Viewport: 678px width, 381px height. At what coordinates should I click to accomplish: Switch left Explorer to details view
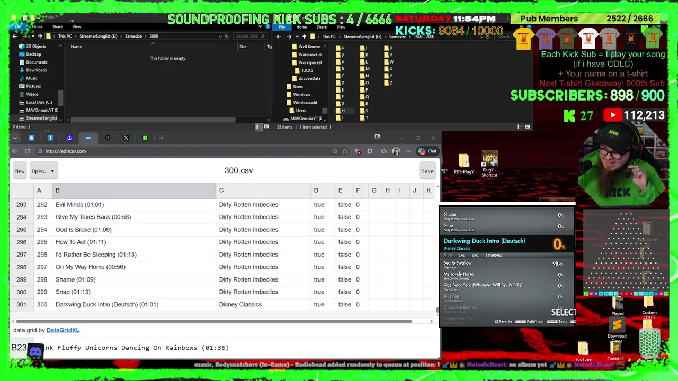point(258,127)
